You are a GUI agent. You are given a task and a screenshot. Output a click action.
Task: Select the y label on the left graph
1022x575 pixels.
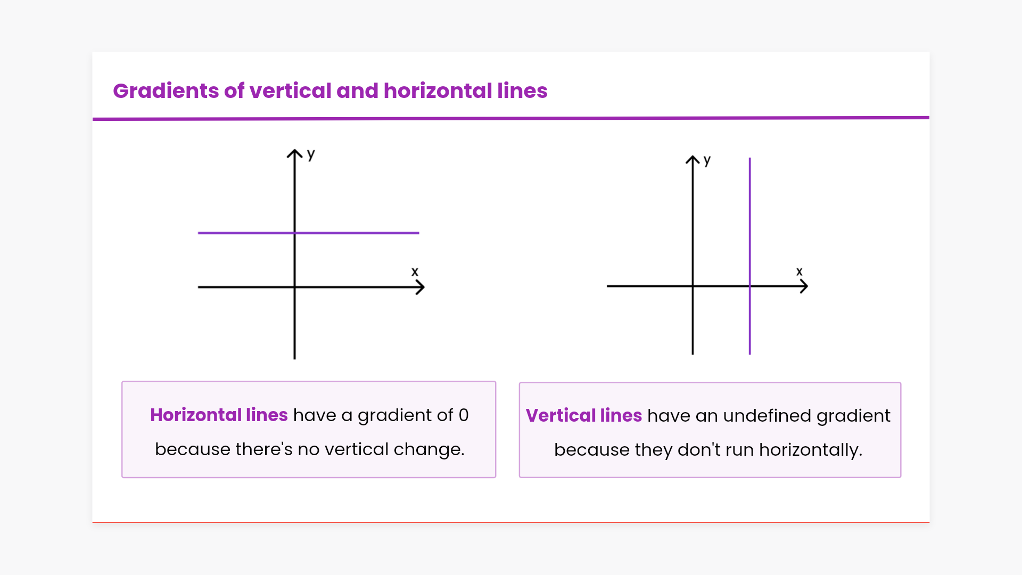(311, 154)
